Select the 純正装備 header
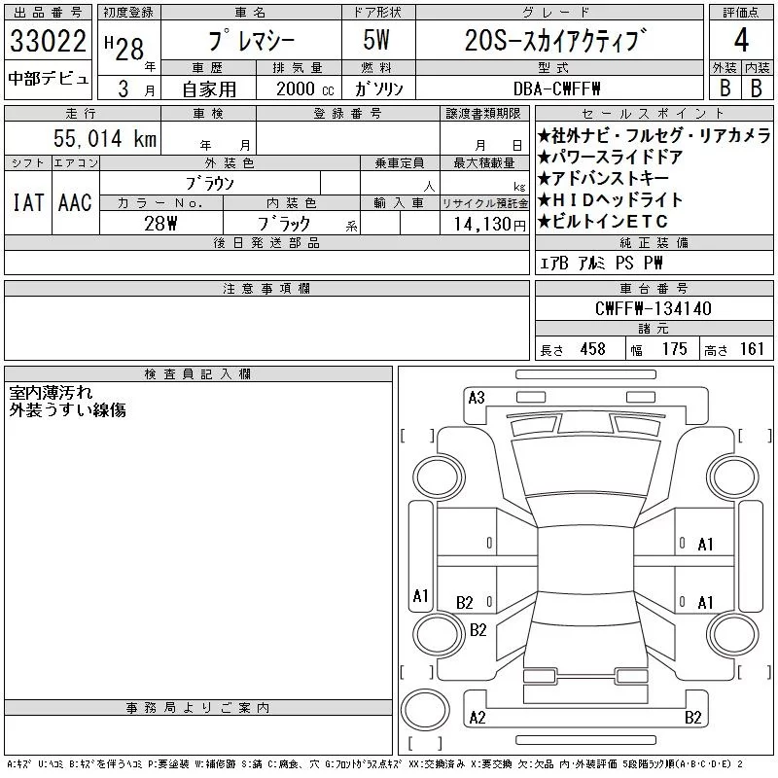 point(654,243)
